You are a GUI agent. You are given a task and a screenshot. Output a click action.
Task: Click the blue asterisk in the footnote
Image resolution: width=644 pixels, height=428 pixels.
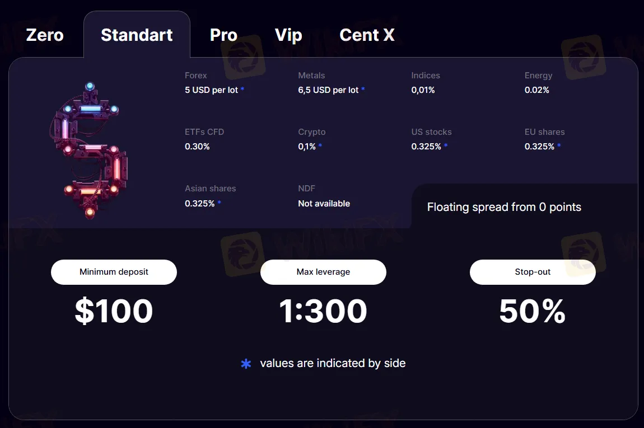(x=246, y=364)
